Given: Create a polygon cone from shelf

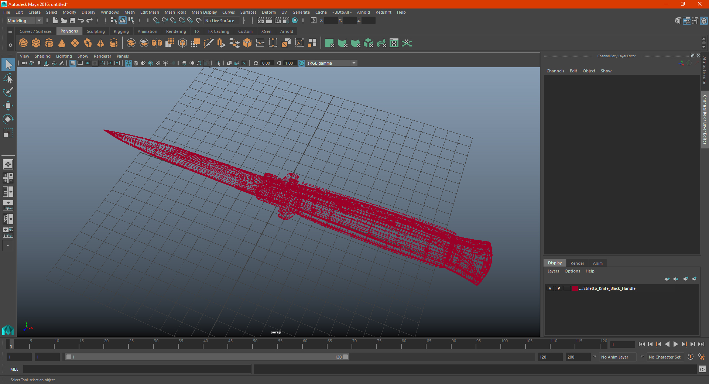Looking at the screenshot, I should pyautogui.click(x=62, y=43).
